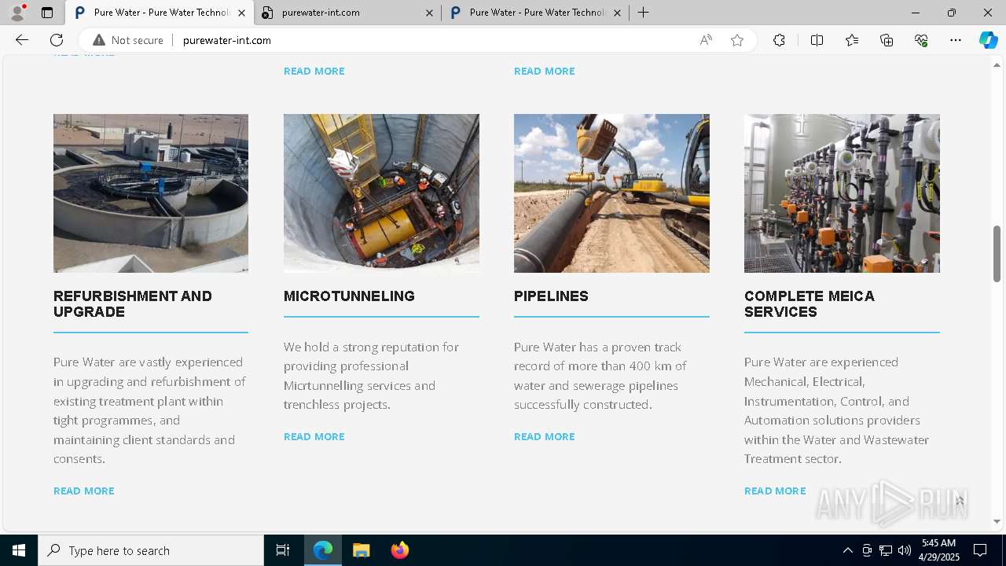Show hidden system tray icons
Viewport: 1006px width, 566px height.
847,550
